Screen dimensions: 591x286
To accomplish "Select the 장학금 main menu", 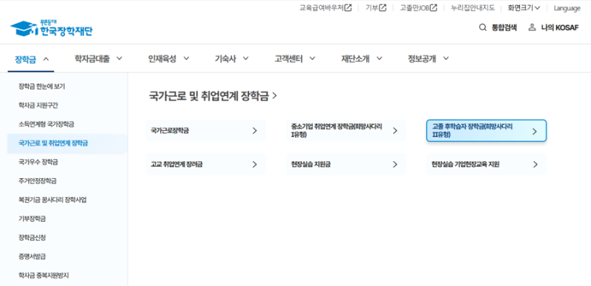I will tap(26, 59).
